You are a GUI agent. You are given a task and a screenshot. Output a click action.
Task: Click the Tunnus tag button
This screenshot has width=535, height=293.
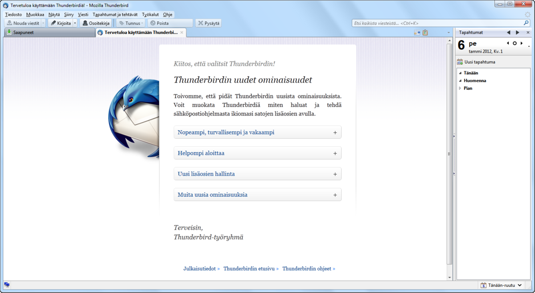[x=131, y=23]
